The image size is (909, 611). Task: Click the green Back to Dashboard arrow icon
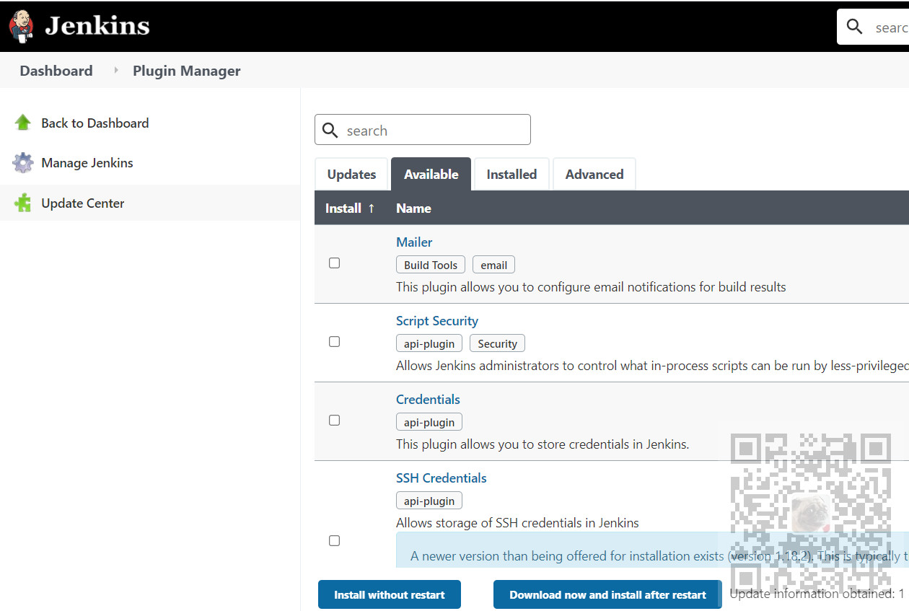pos(23,123)
